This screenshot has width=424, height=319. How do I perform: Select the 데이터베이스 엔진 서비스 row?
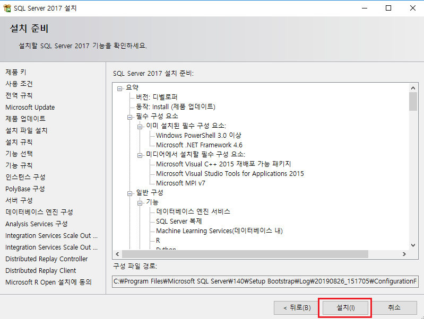(193, 211)
